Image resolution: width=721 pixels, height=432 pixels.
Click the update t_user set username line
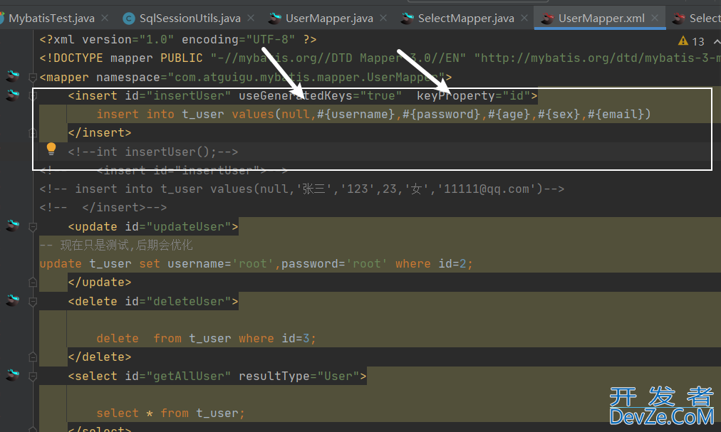click(x=256, y=264)
